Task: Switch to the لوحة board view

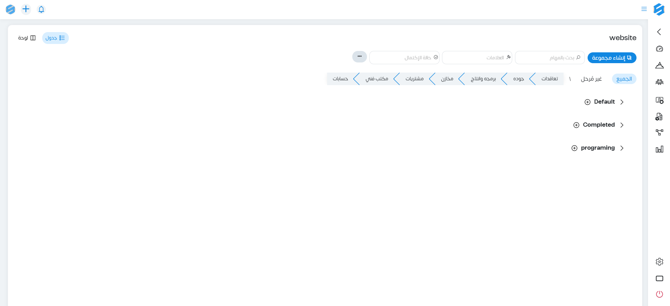Action: (x=27, y=38)
